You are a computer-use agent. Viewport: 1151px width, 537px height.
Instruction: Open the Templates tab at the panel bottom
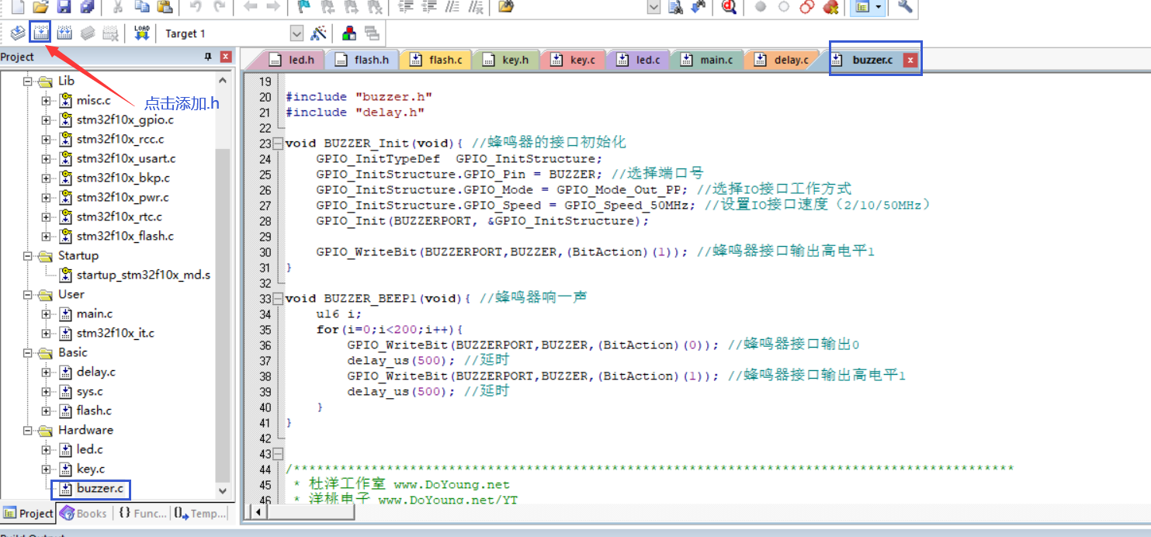(x=200, y=513)
